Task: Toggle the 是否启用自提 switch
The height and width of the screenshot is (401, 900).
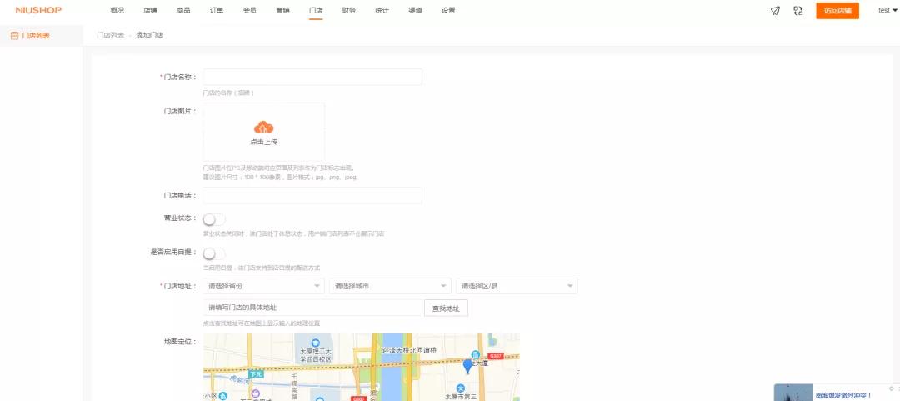Action: click(214, 253)
